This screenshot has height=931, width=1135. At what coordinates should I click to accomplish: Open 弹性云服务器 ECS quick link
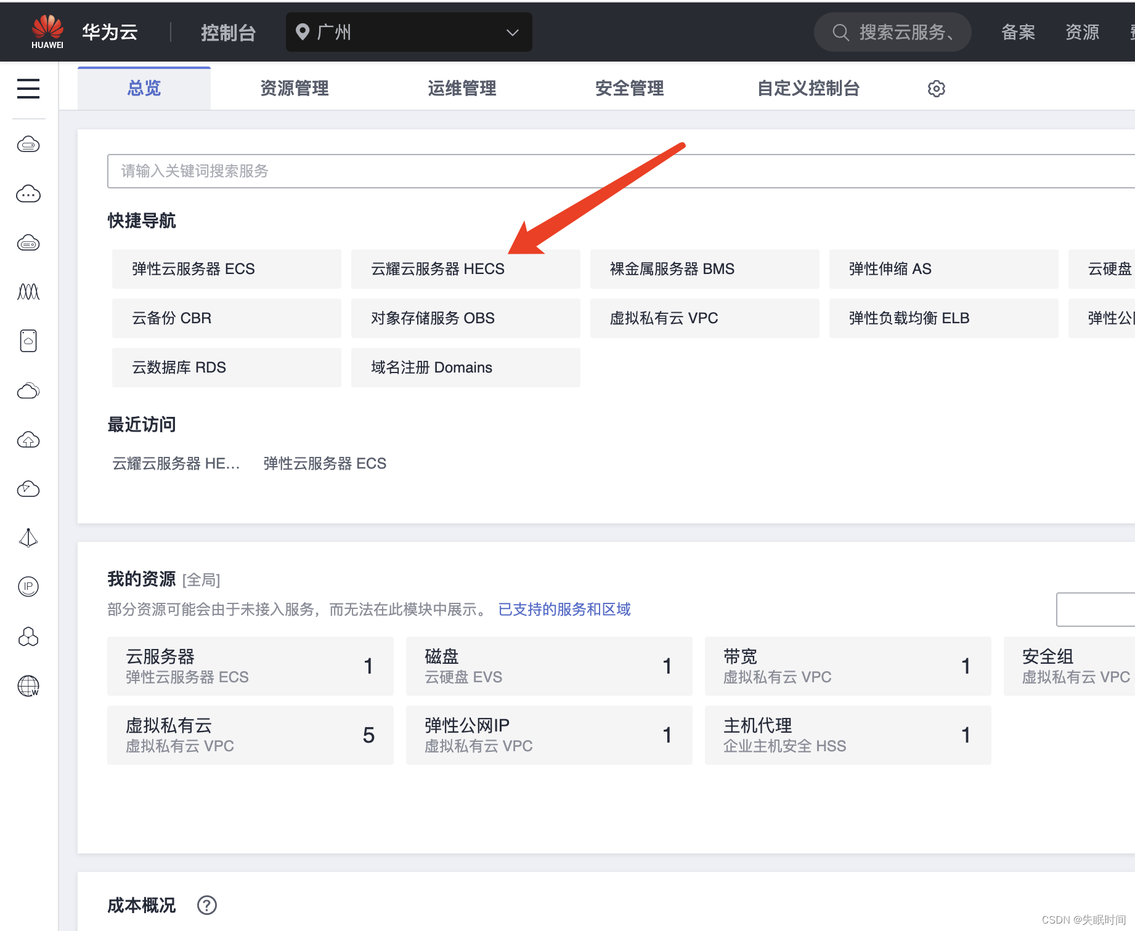227,269
